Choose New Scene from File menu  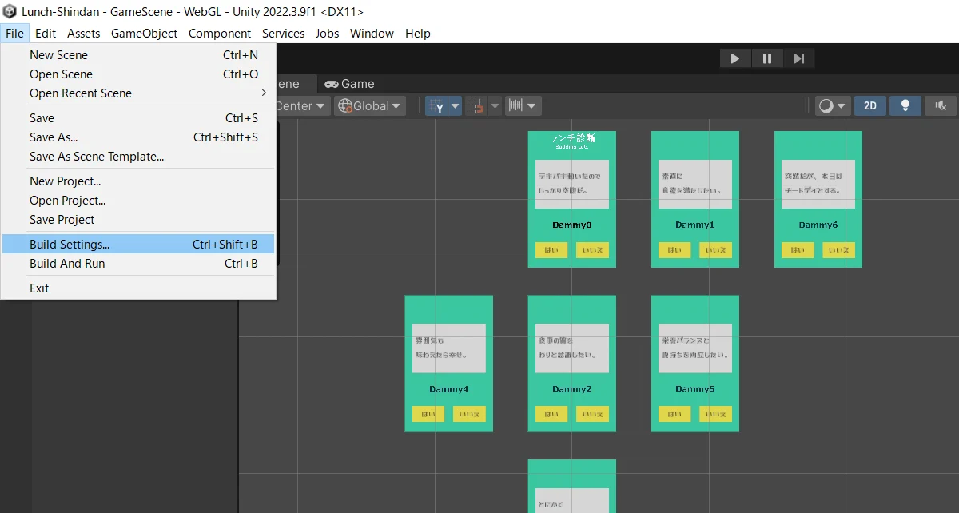click(x=138, y=55)
